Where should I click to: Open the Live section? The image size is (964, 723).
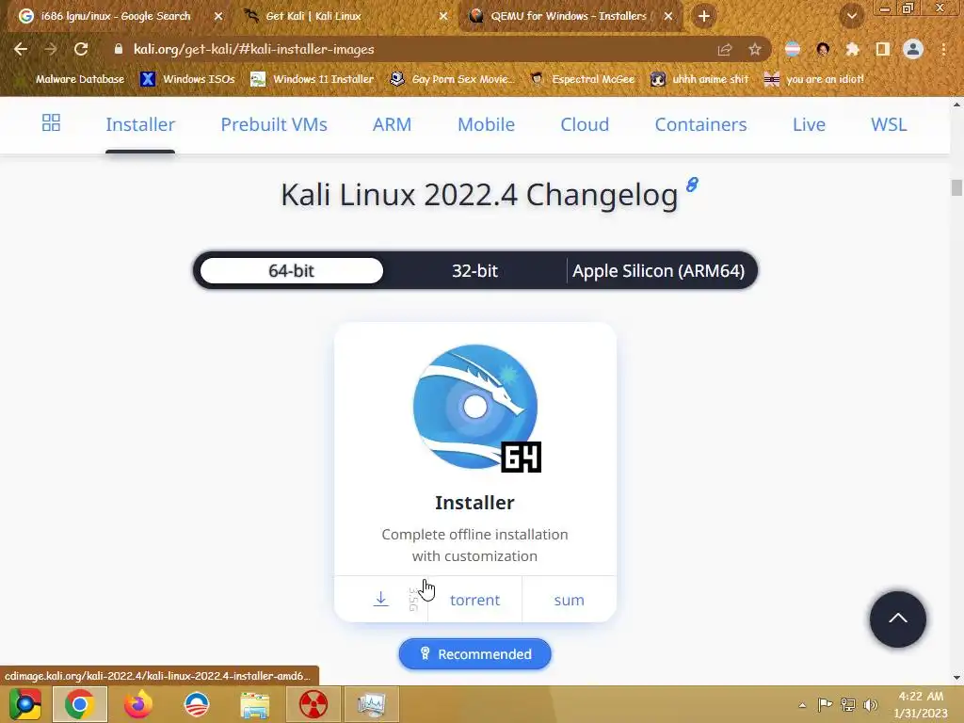[x=809, y=124]
